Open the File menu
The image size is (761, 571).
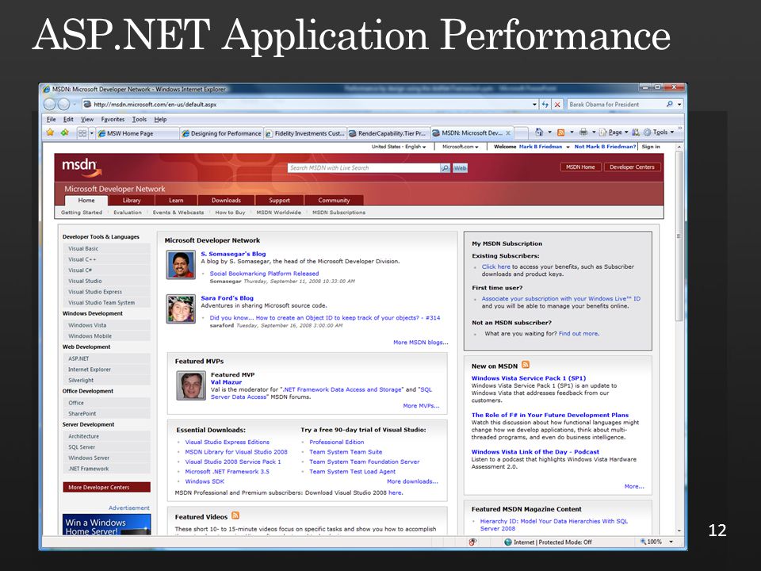pyautogui.click(x=52, y=119)
